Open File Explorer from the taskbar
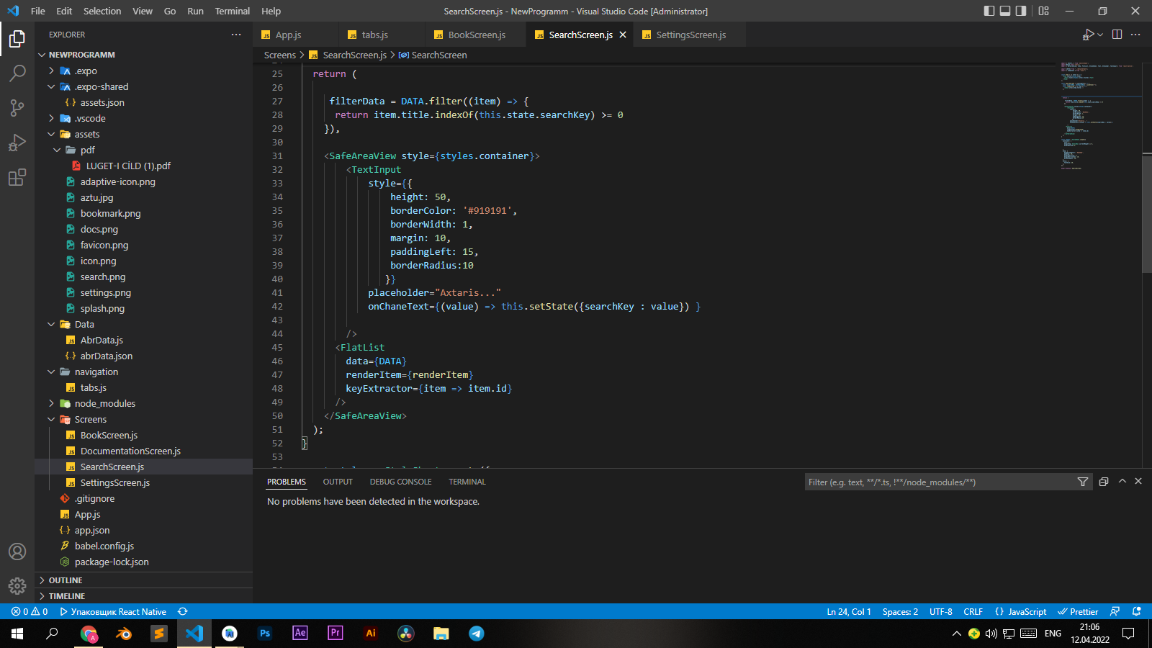Image resolution: width=1152 pixels, height=648 pixels. pyautogui.click(x=441, y=634)
